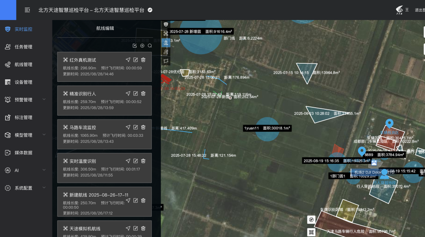Screen dimensions: 425x237
Task: Collapse the sidebar with hamburger icon
Action: [27, 10]
